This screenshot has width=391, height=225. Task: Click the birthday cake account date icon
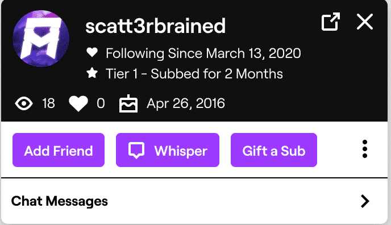[x=128, y=103]
